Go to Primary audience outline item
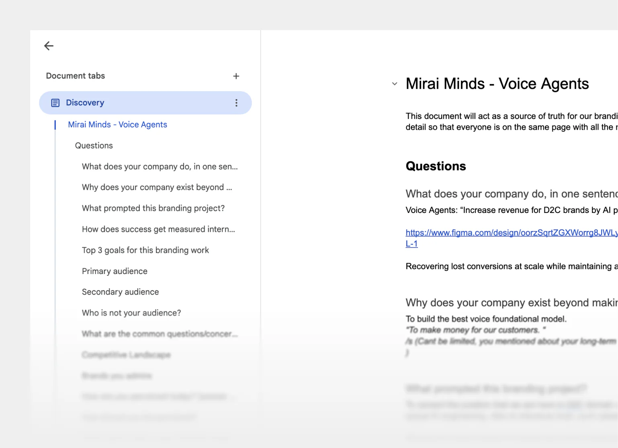This screenshot has width=618, height=448. (115, 271)
